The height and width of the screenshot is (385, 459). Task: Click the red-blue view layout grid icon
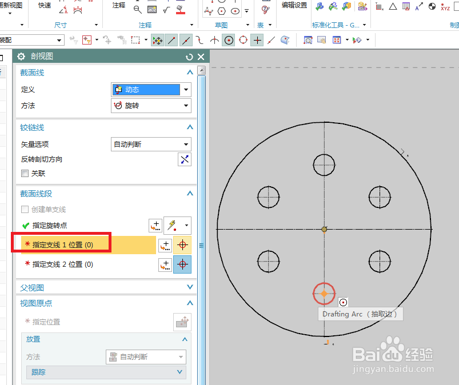pyautogui.click(x=337, y=40)
